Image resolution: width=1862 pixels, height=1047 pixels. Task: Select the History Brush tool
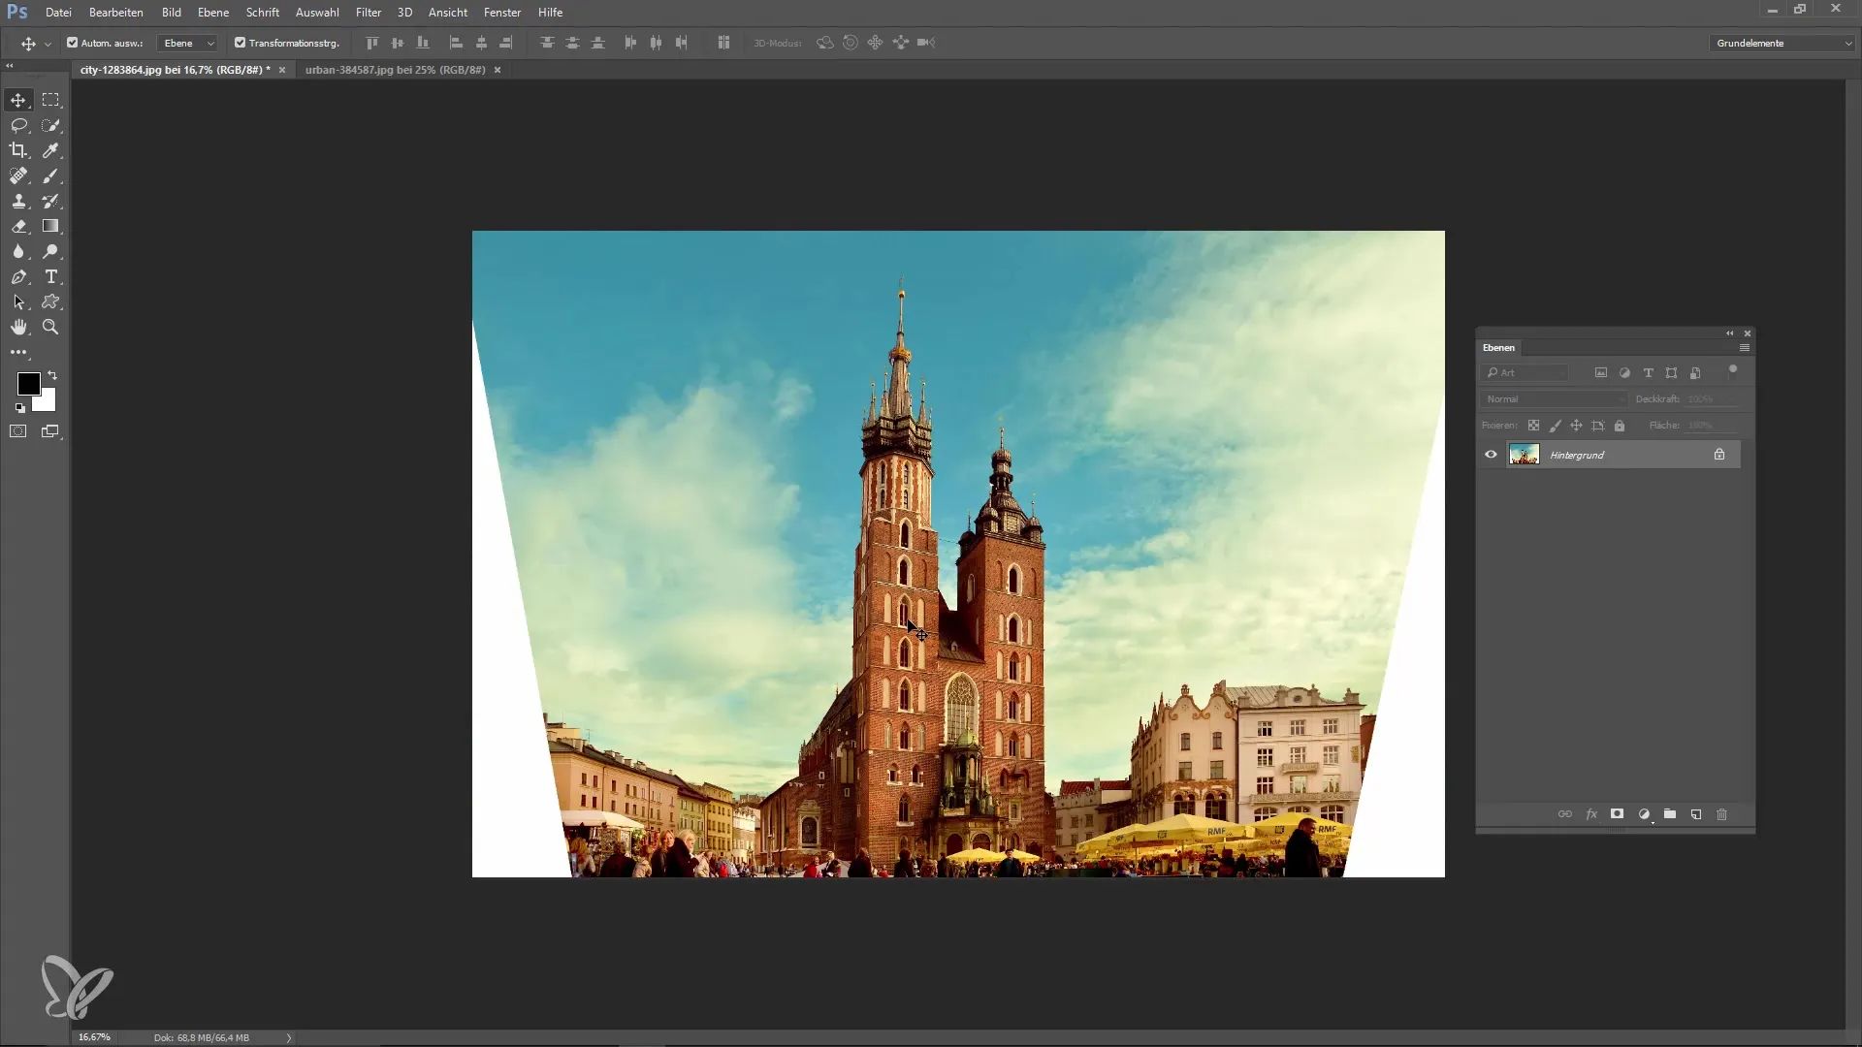[50, 201]
